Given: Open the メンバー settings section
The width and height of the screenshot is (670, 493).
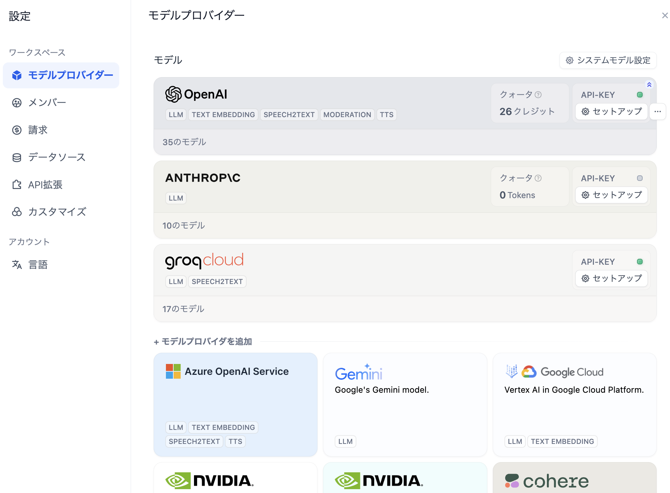Looking at the screenshot, I should (47, 102).
